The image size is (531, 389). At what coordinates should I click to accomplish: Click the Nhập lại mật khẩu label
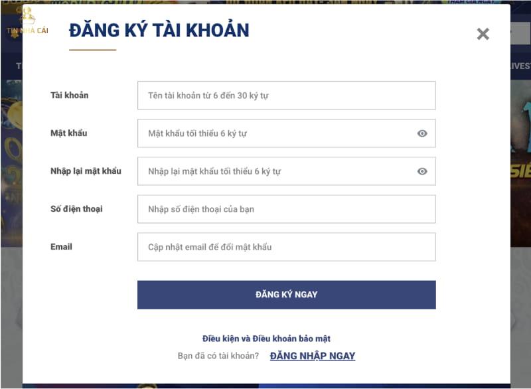point(86,171)
